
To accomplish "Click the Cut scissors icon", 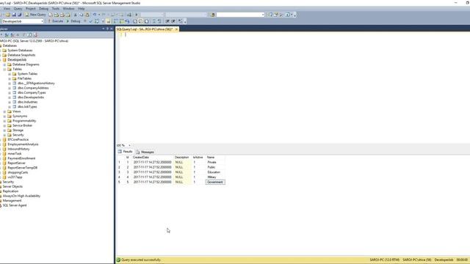I will pos(76,15).
